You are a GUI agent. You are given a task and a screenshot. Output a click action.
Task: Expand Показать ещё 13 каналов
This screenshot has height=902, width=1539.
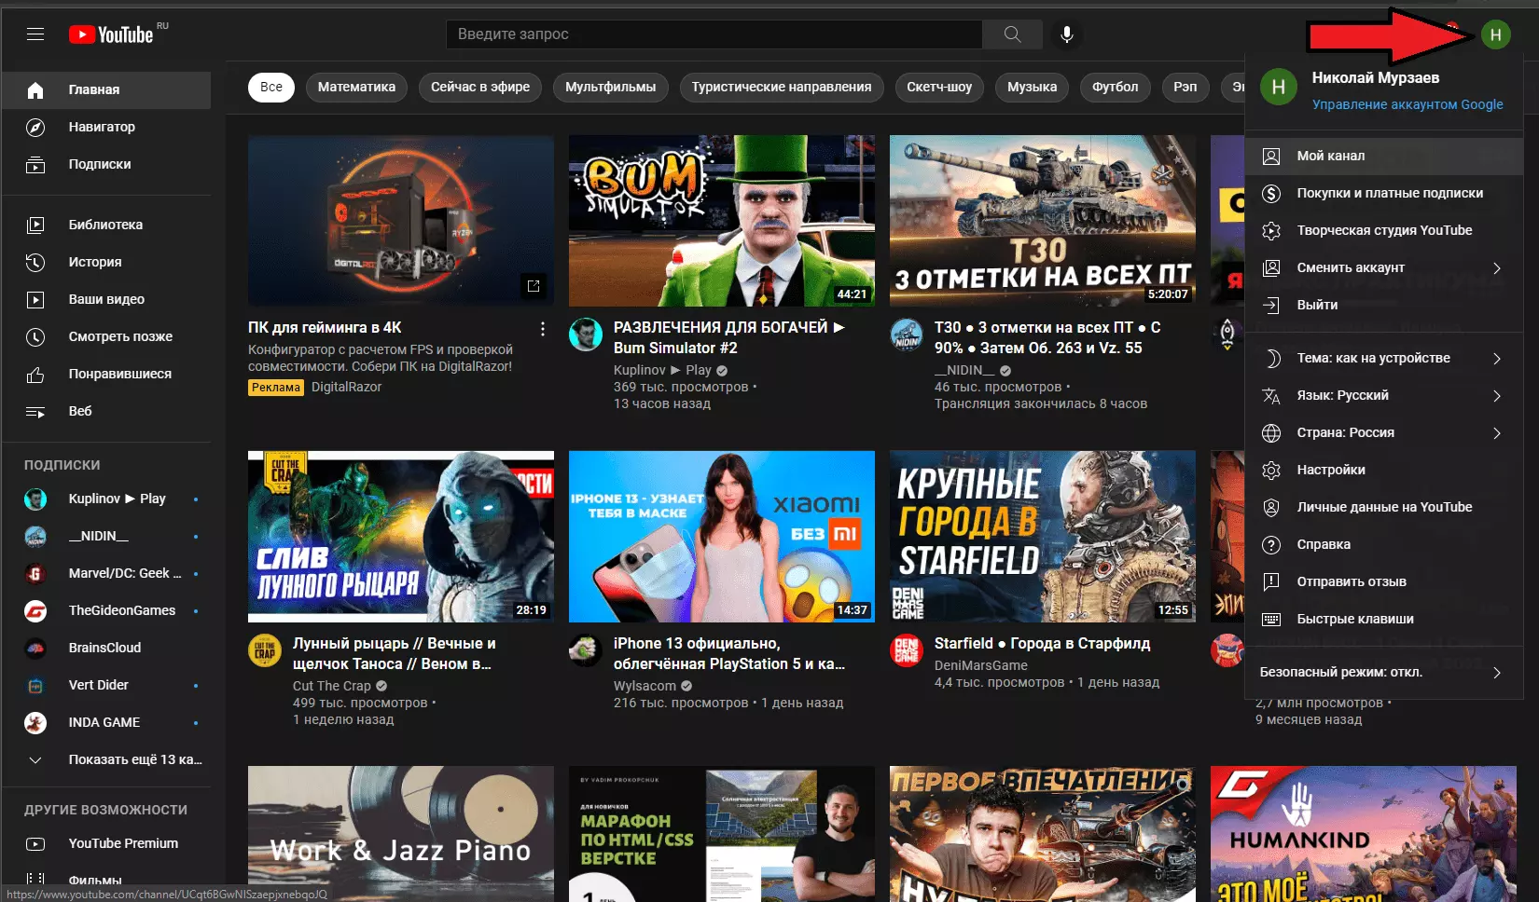(x=106, y=759)
